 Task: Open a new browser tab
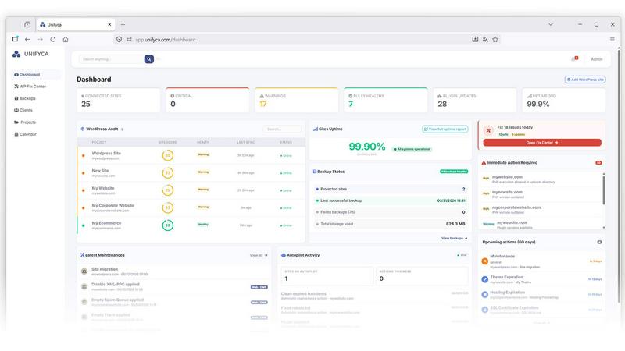pyautogui.click(x=123, y=25)
